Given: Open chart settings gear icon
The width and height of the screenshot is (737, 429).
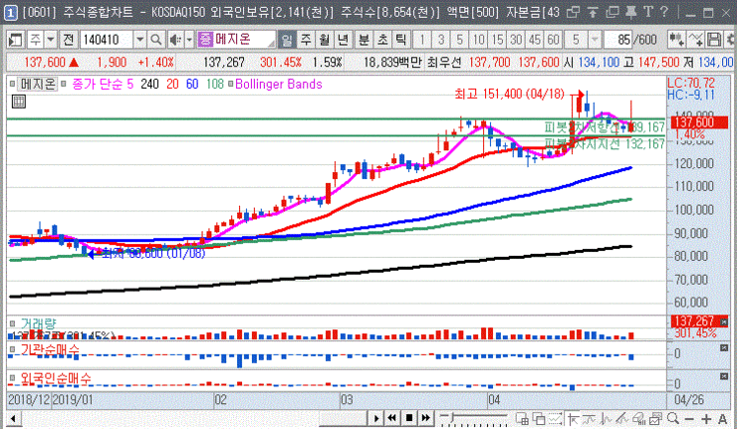Looking at the screenshot, I should tap(731, 40).
